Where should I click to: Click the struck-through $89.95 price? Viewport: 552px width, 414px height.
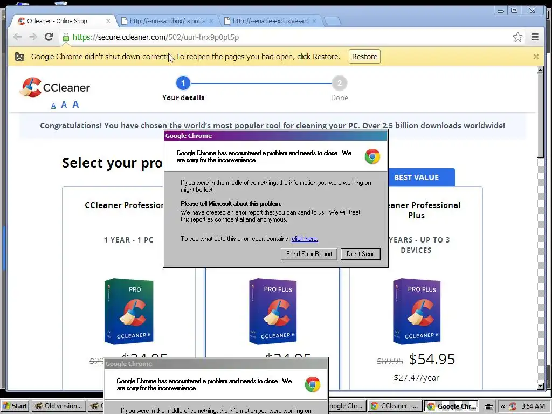390,361
